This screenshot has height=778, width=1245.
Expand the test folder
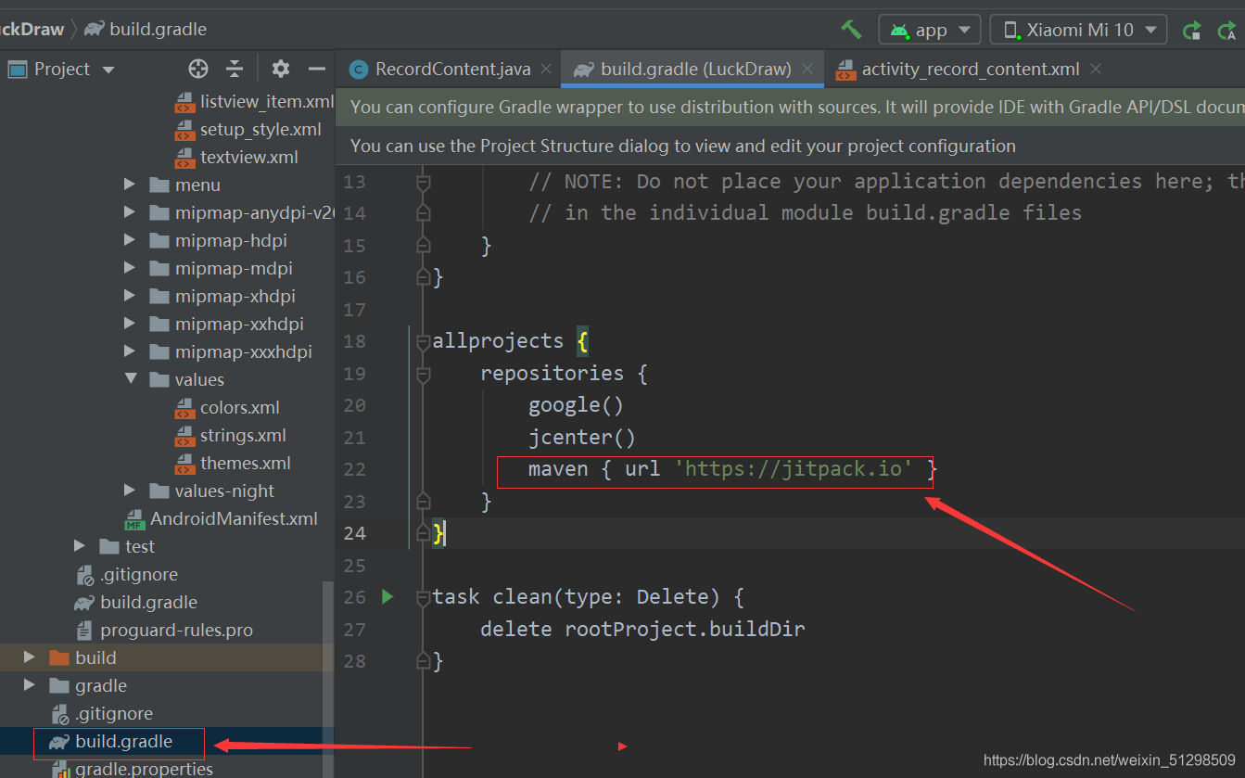pyautogui.click(x=80, y=546)
